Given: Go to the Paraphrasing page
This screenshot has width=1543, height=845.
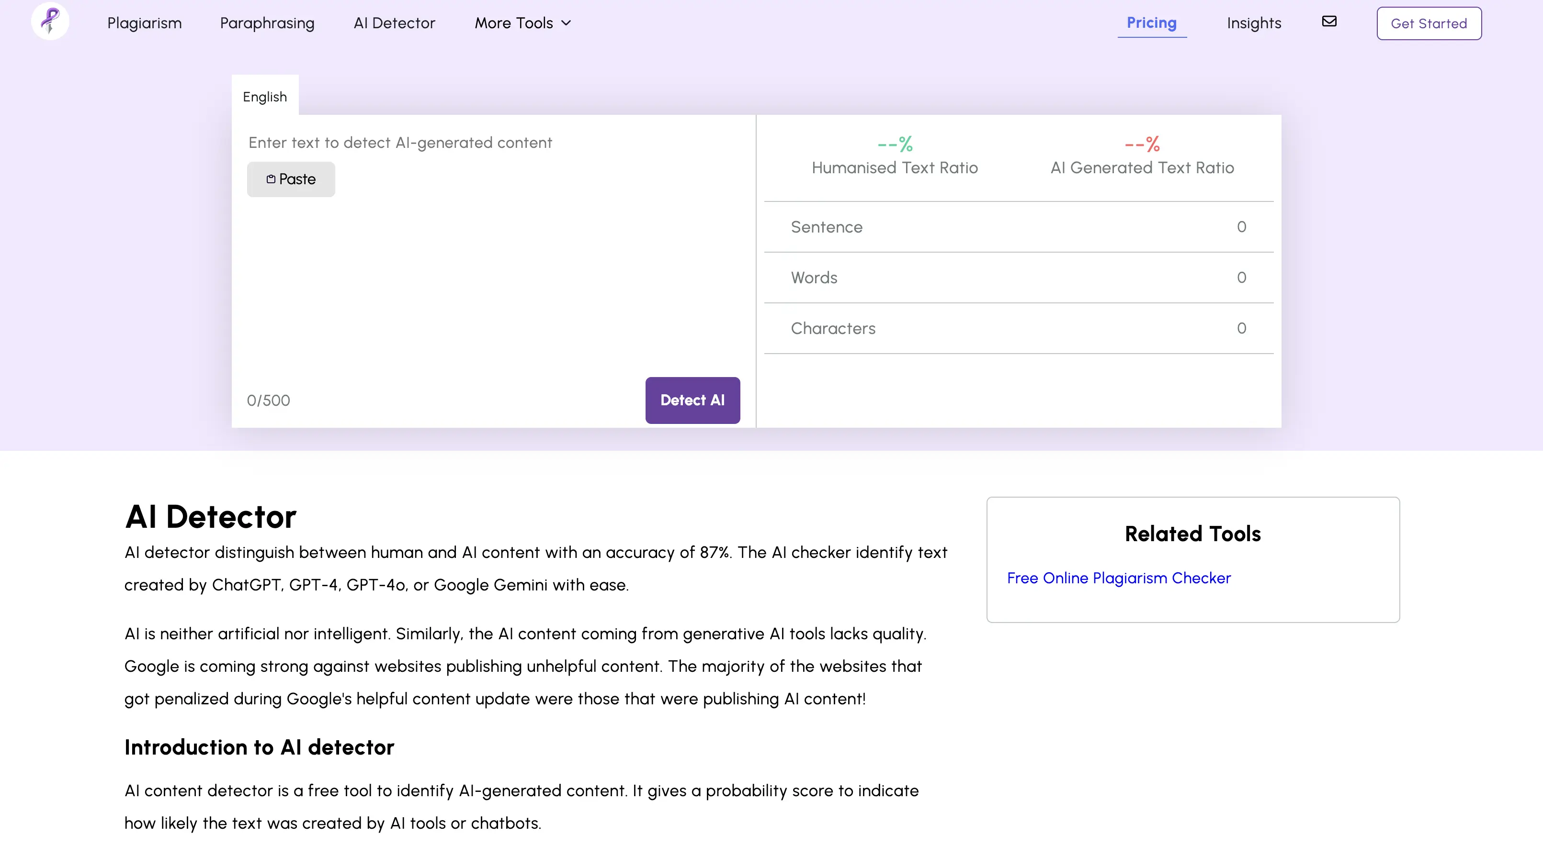Looking at the screenshot, I should (267, 23).
